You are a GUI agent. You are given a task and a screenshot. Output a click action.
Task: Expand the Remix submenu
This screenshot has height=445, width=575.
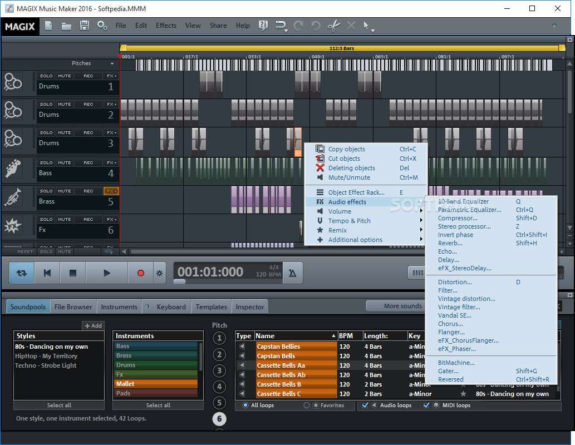click(x=367, y=230)
